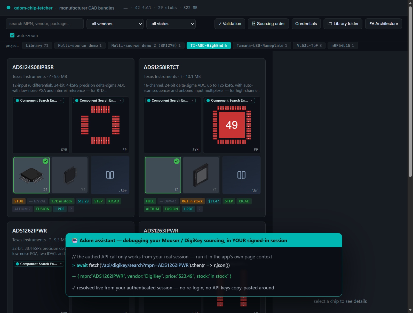Open the Architecture button
Viewport: 413px width, 313px height.
pos(384,24)
